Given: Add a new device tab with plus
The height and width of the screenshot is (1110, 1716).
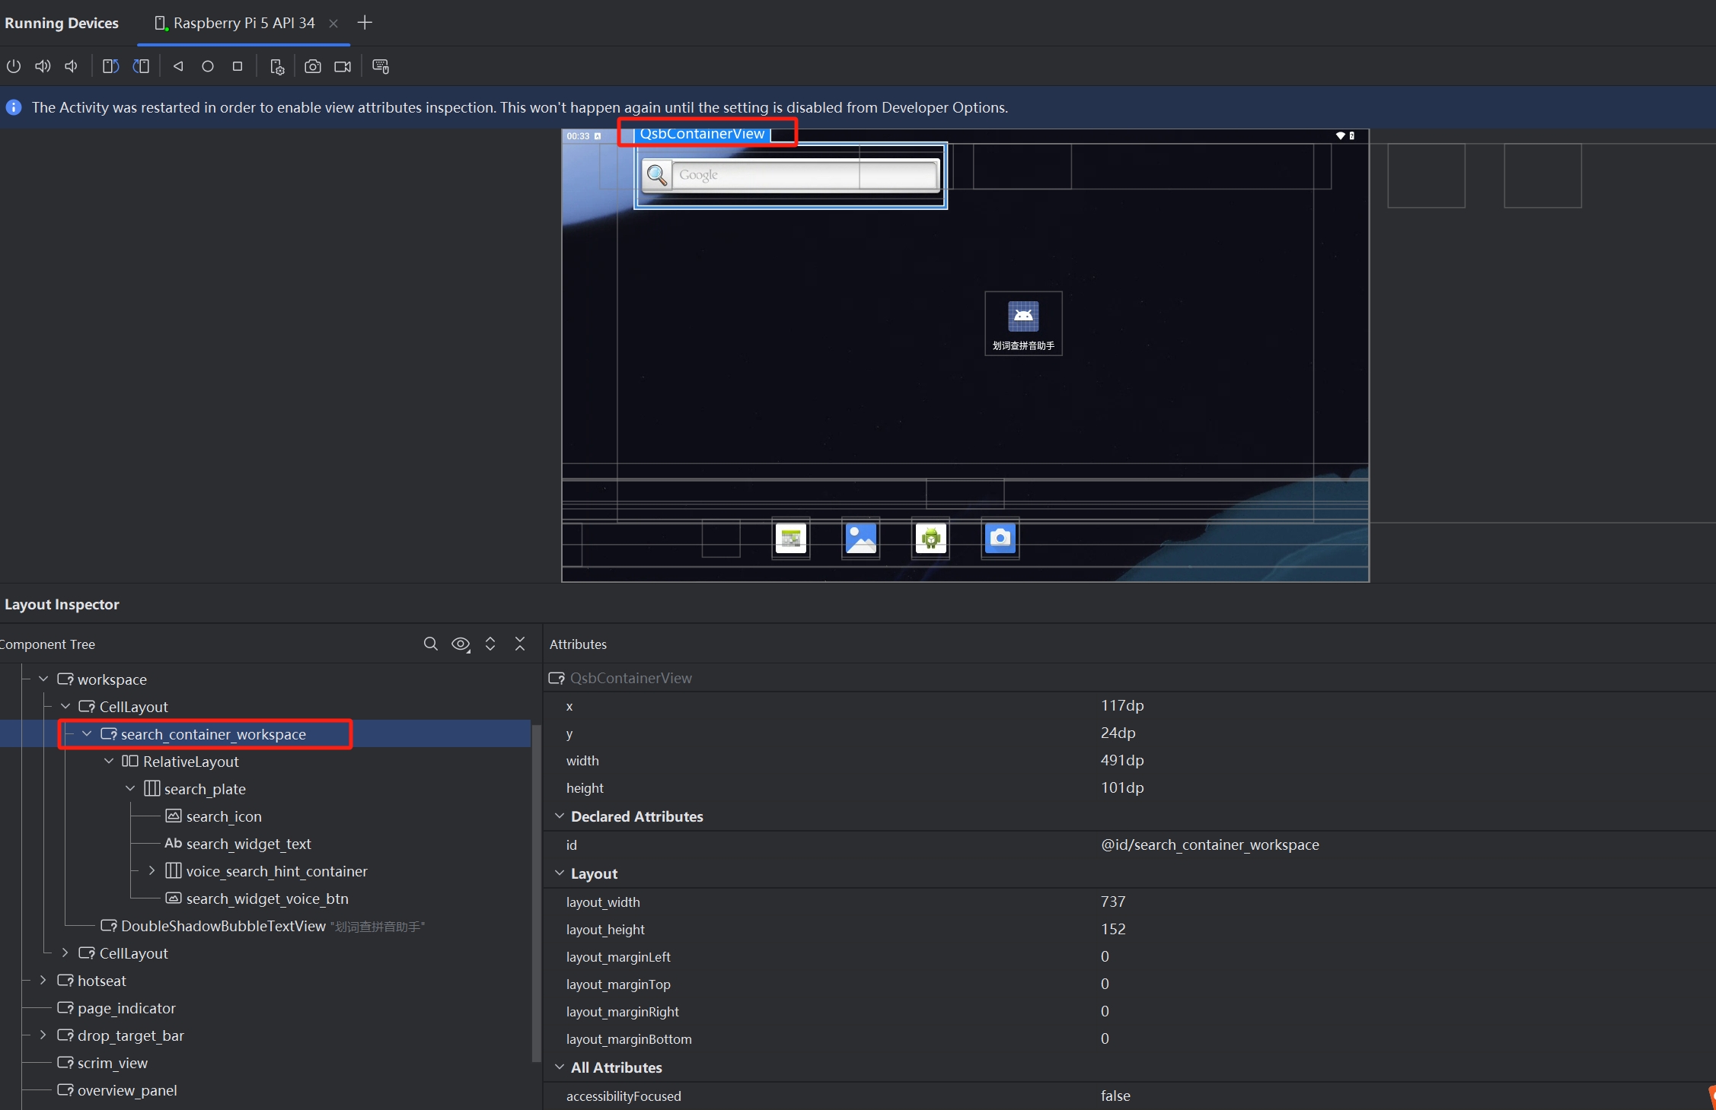Looking at the screenshot, I should click(365, 23).
